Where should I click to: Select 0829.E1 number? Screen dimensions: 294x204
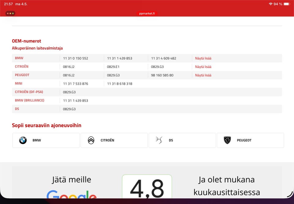pyautogui.click(x=113, y=67)
